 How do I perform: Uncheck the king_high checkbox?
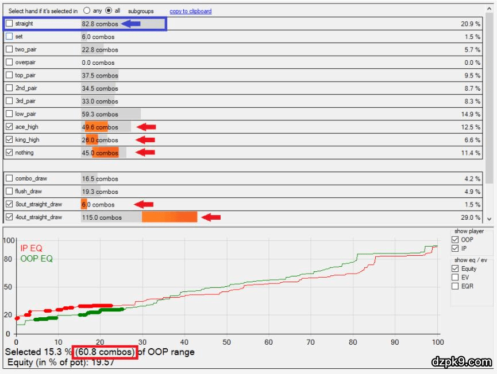[x=9, y=140]
